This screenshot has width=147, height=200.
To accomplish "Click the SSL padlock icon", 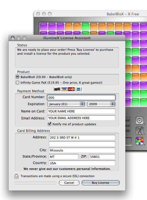I will pos(16,176).
